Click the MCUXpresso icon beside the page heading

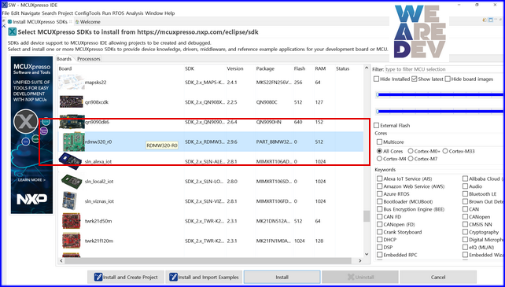[13, 32]
